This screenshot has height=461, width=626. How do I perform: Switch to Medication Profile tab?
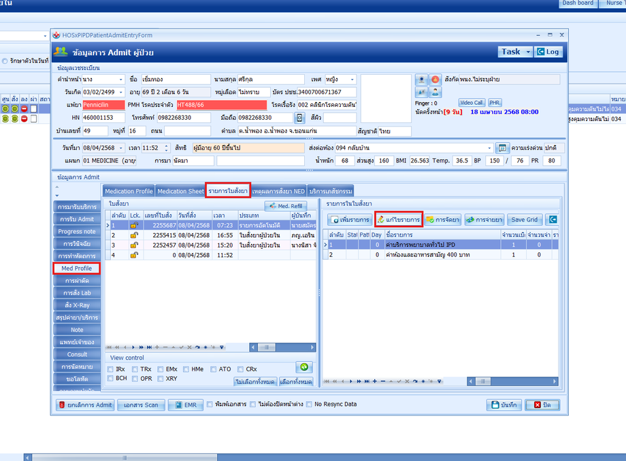click(129, 192)
